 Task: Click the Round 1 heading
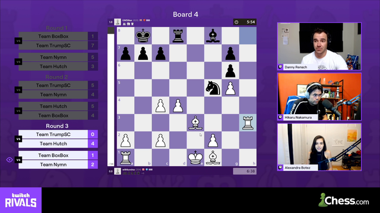(x=57, y=28)
